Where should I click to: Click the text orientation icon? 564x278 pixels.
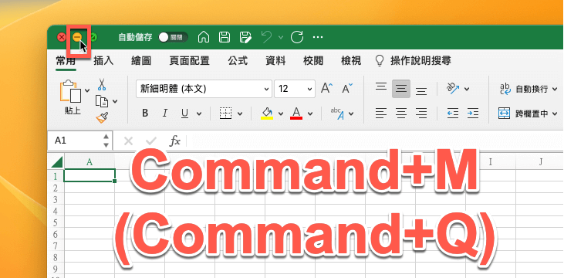[x=452, y=88]
